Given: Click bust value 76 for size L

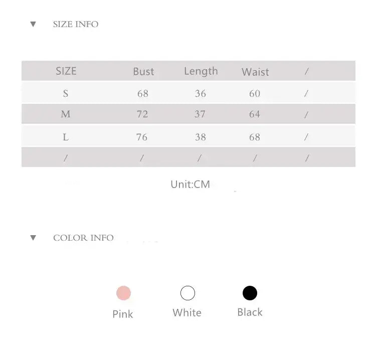Looking at the screenshot, I should [142, 137].
